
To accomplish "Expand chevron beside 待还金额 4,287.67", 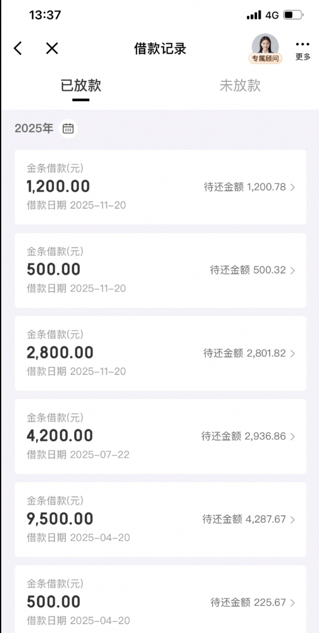I will 293,519.
